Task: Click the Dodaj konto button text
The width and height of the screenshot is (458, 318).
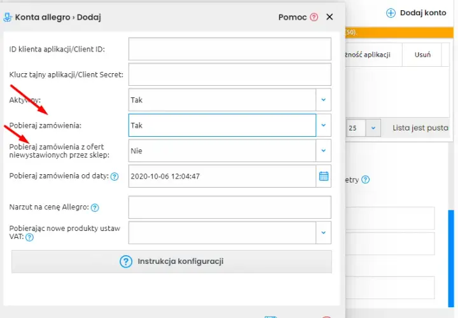Action: (x=423, y=13)
